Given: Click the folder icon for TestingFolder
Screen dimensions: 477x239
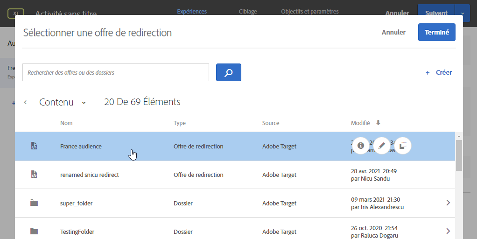Looking at the screenshot, I should (34, 231).
